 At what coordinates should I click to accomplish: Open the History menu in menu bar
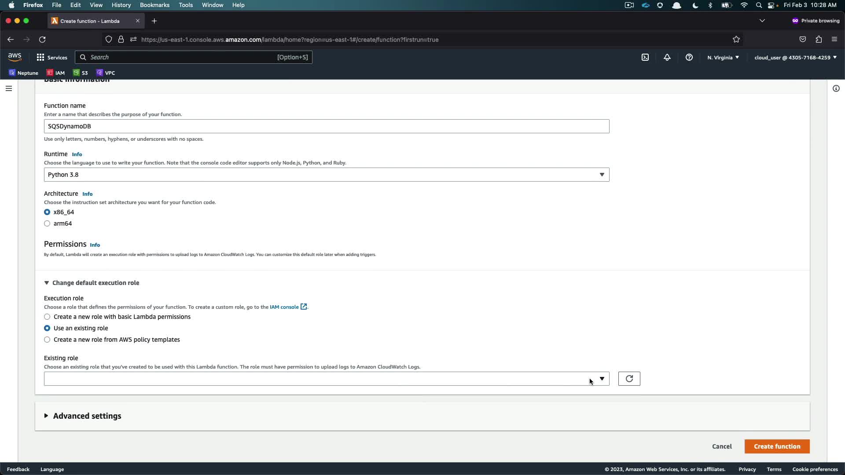[x=121, y=5]
